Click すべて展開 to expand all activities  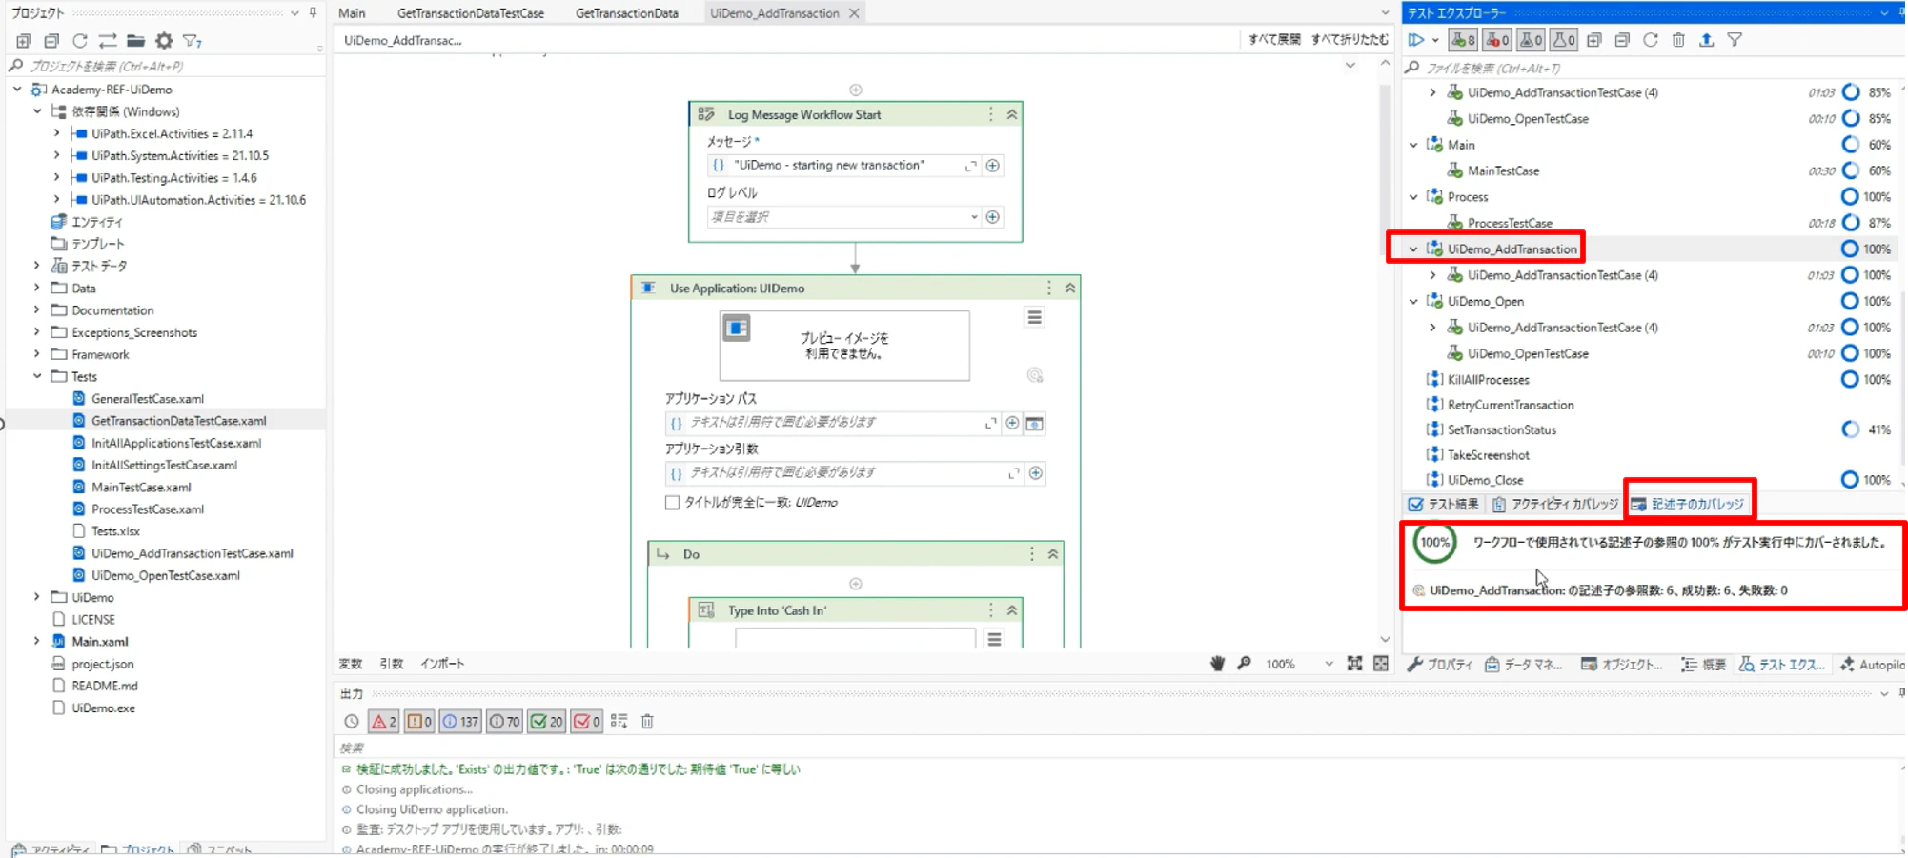coord(1274,40)
